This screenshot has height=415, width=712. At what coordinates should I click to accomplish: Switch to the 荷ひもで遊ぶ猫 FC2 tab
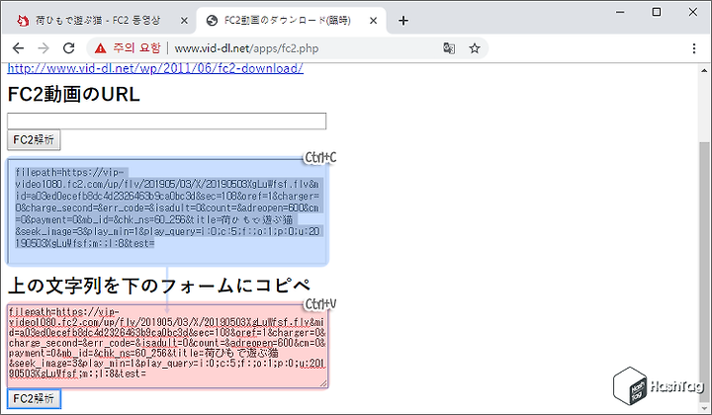point(99,21)
